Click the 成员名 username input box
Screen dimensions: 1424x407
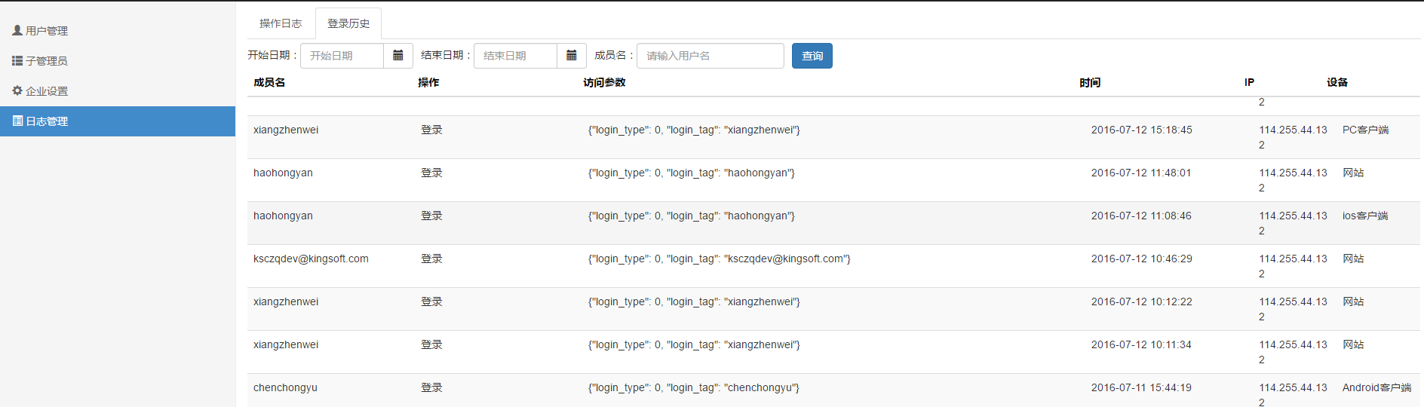pos(710,56)
